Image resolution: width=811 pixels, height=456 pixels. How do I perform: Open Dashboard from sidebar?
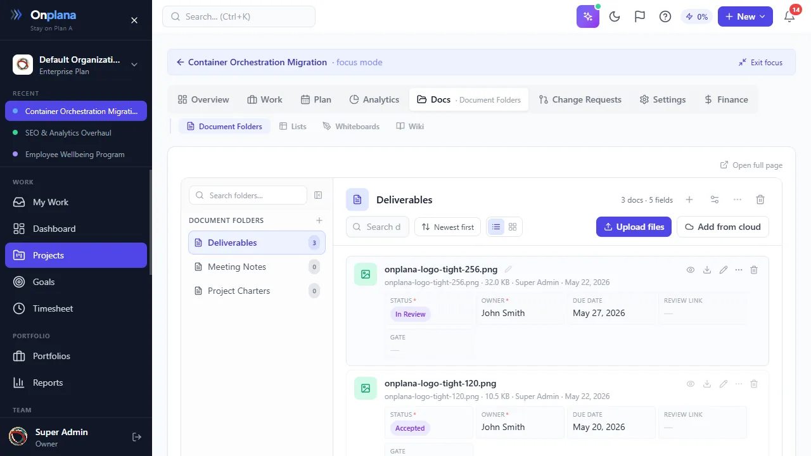coord(76,229)
